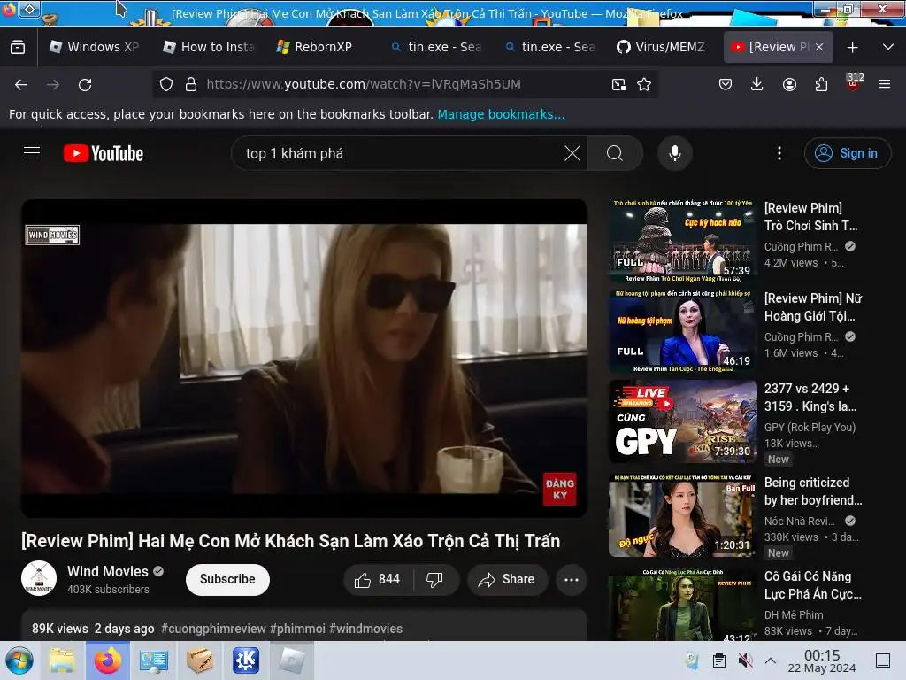Like the video with 844 likes

click(379, 579)
